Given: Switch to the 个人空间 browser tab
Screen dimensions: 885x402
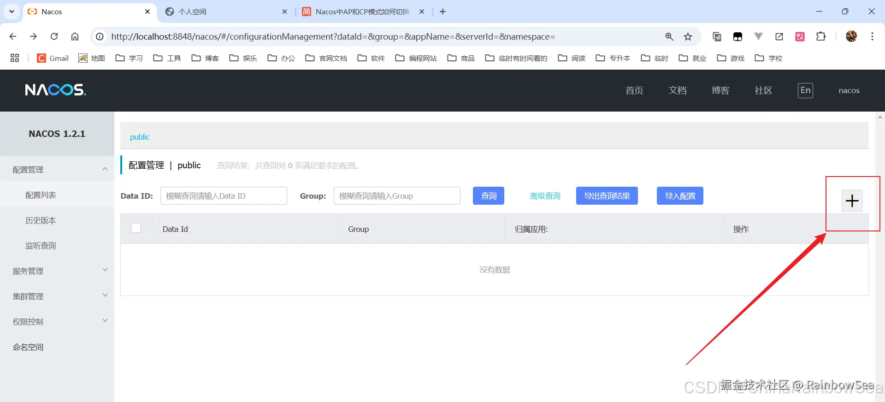Looking at the screenshot, I should [x=226, y=12].
